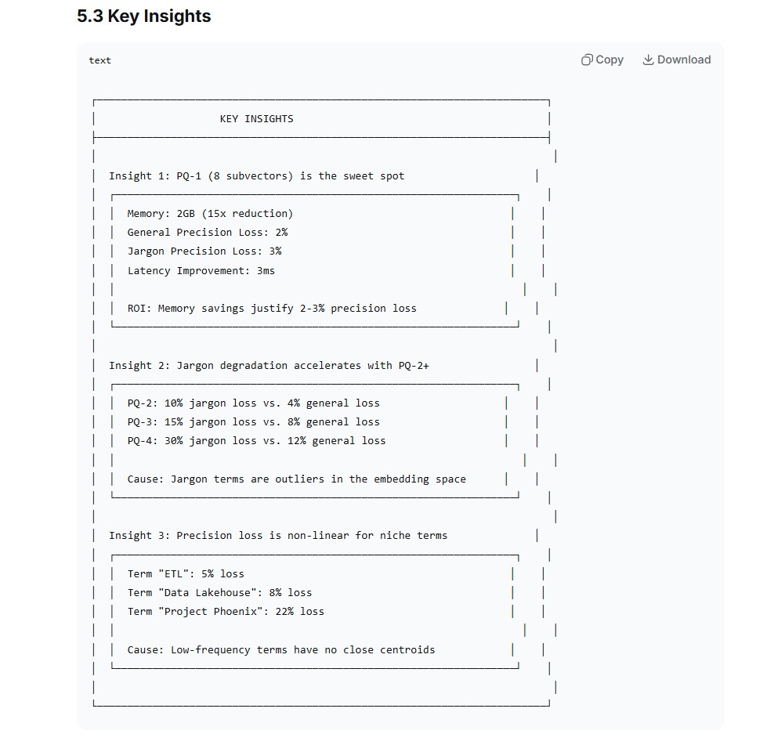Image resolution: width=767 pixels, height=752 pixels.
Task: Click the Download arrow icon
Action: [648, 60]
